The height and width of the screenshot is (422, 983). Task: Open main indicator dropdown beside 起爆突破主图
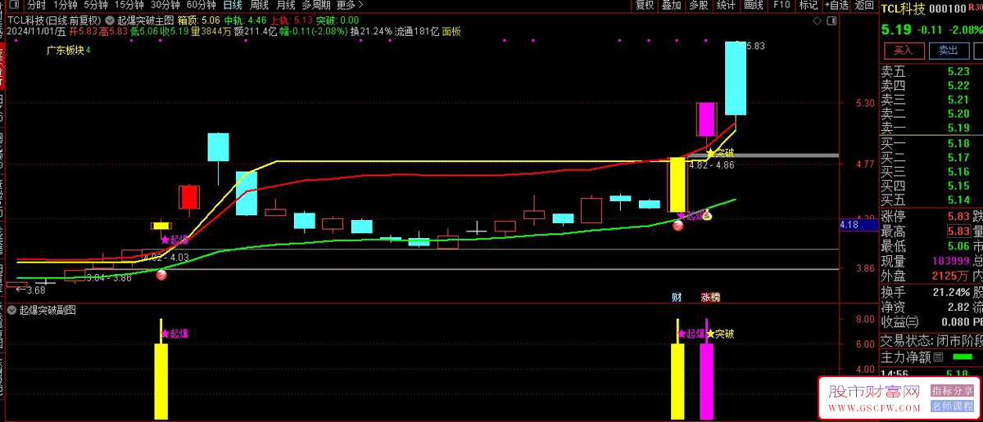tap(111, 20)
